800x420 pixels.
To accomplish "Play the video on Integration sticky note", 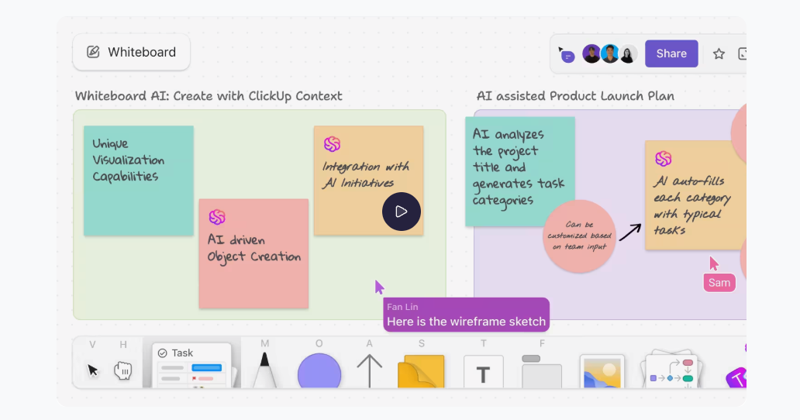I will pyautogui.click(x=401, y=212).
